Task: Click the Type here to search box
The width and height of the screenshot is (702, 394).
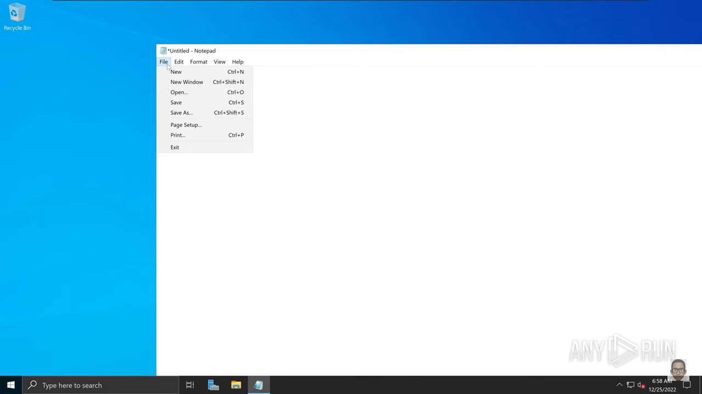Action: [x=100, y=385]
